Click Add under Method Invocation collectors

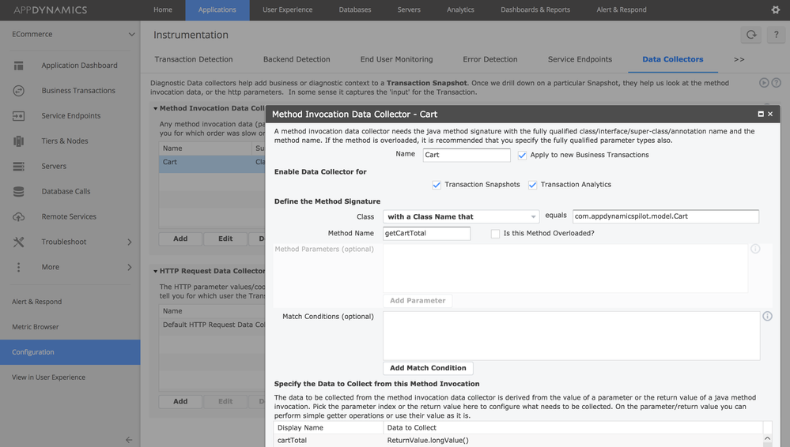click(180, 239)
